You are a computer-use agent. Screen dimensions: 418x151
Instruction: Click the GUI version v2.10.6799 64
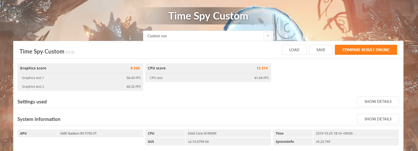click(198, 142)
